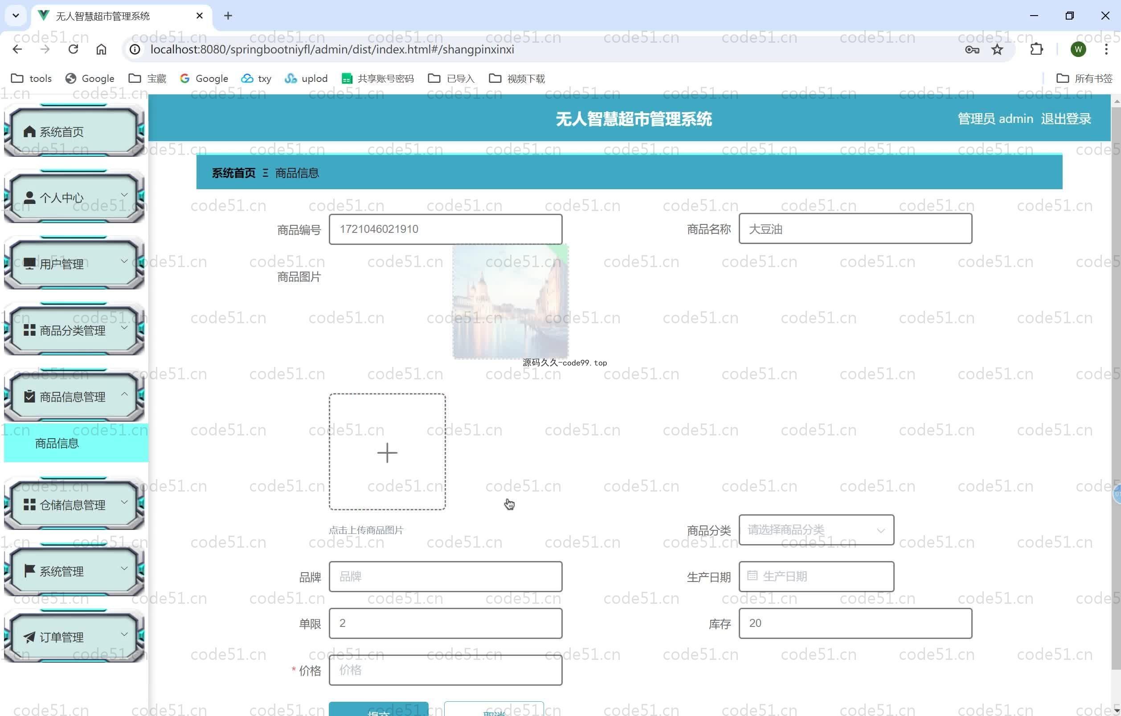Viewport: 1121px width, 716px height.
Task: Click the 取消 cancel button
Action: tap(494, 709)
